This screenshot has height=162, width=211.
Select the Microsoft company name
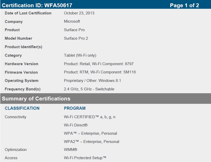[x=72, y=21]
